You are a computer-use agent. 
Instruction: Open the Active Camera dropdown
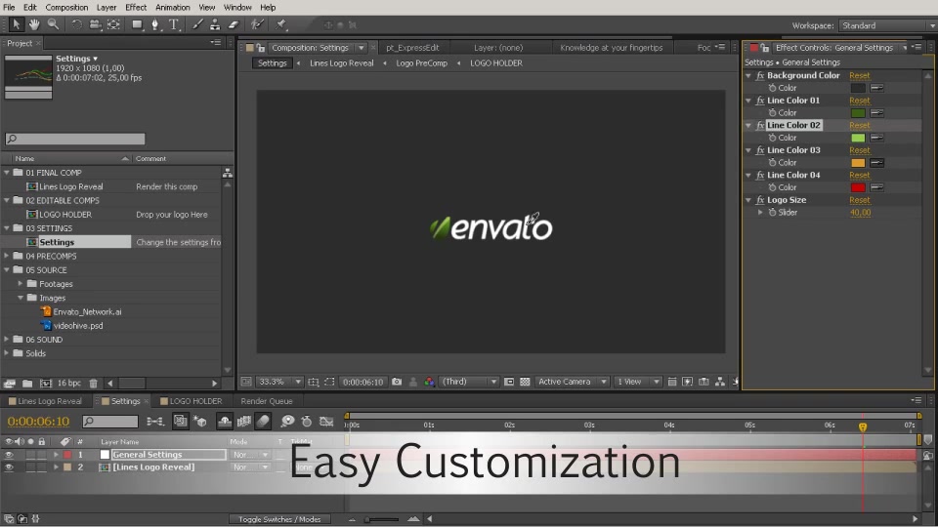(572, 382)
